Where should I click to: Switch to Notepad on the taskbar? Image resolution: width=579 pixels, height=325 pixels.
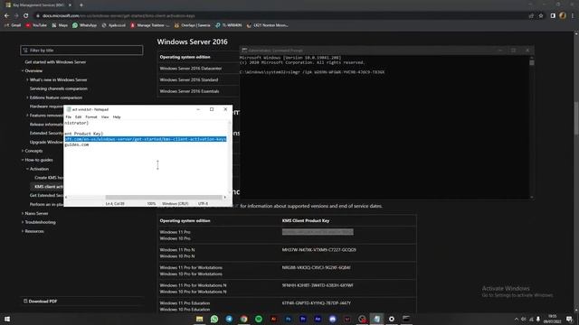tap(376, 319)
